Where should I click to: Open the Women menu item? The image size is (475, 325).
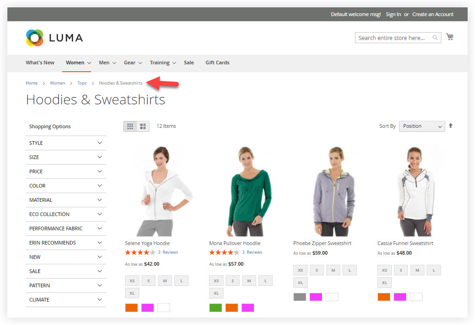pos(74,63)
